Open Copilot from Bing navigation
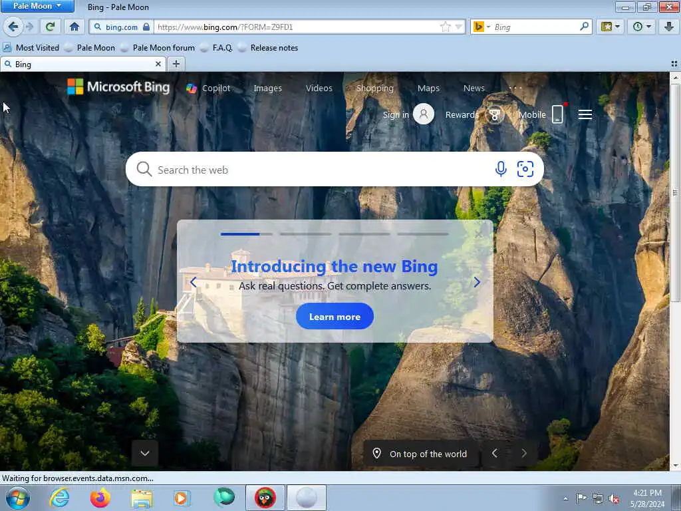 208,88
